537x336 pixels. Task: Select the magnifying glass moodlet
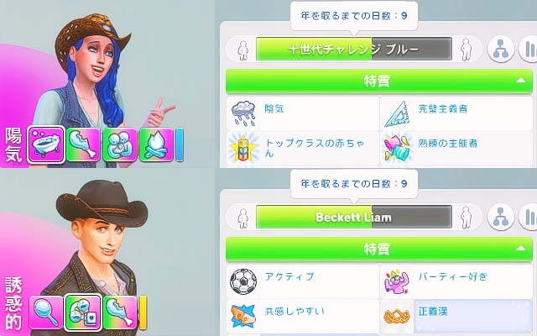[46, 312]
